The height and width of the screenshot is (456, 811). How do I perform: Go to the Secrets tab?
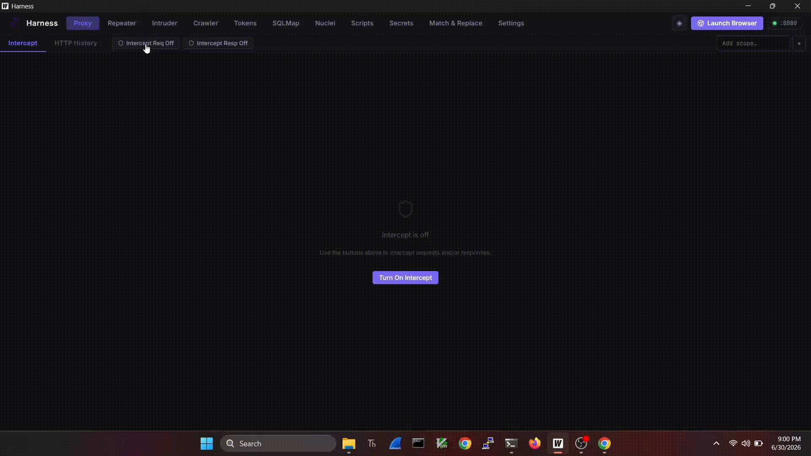pos(401,23)
